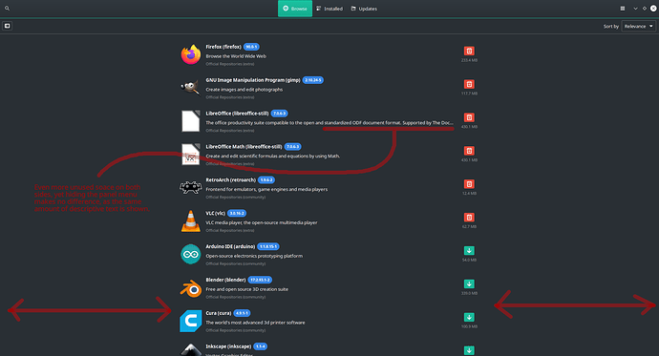
Task: Click the VLC version badge
Action: pos(237,213)
